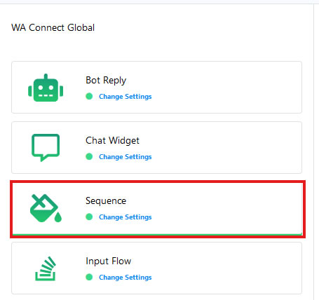
Task: Select the Input Flow title text
Action: point(109,261)
